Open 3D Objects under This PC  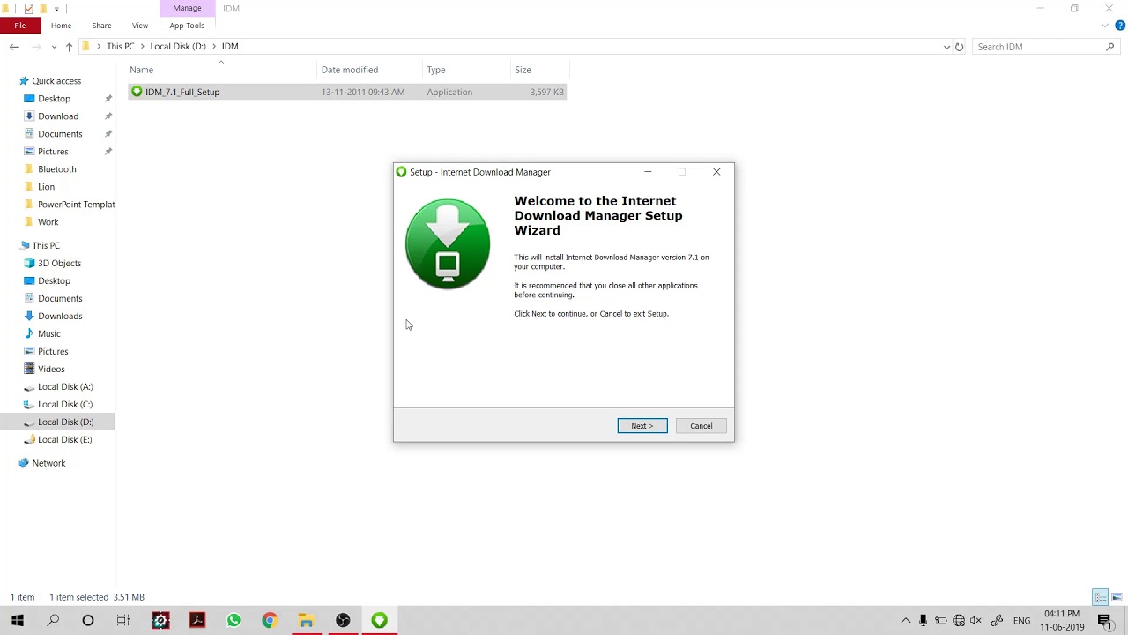(59, 264)
